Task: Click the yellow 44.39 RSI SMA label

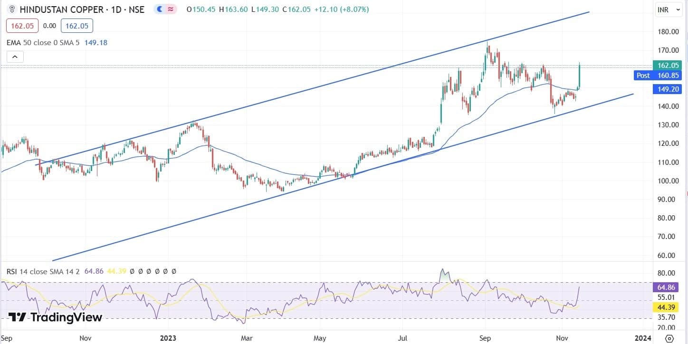Action: [668, 308]
